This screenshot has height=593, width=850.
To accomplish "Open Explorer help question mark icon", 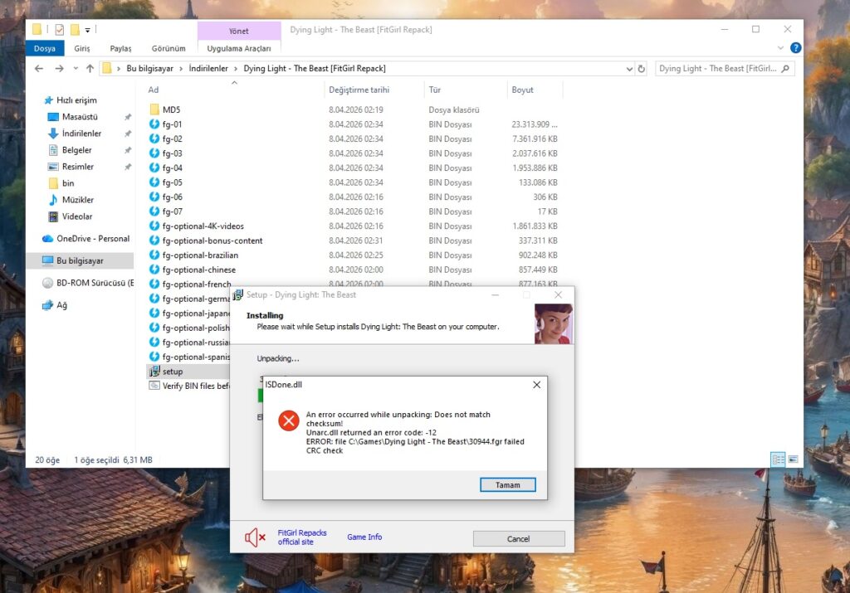I will (x=795, y=48).
